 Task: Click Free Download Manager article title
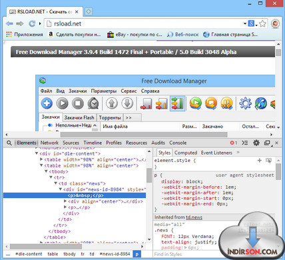point(126,52)
